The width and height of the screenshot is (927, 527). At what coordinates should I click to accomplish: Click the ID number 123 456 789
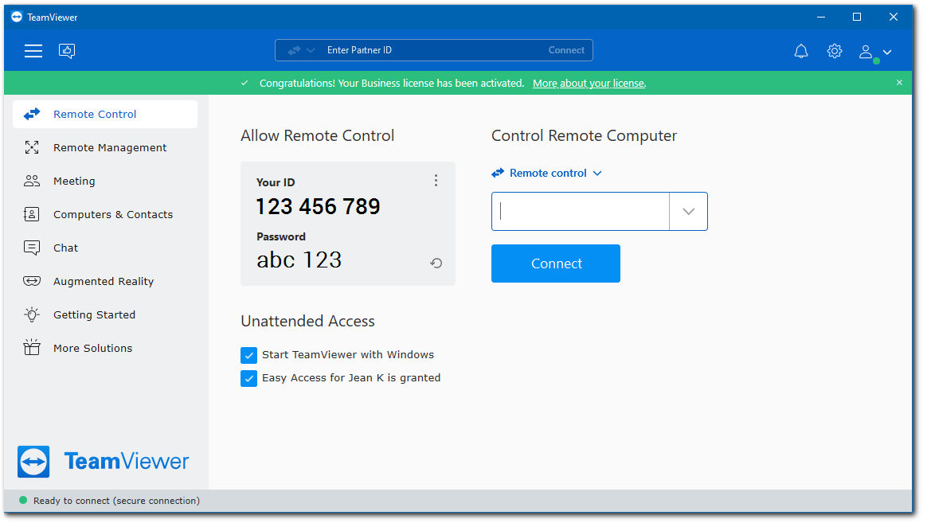(x=318, y=207)
